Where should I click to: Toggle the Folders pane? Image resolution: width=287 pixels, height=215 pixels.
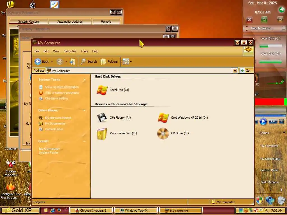coord(109,62)
